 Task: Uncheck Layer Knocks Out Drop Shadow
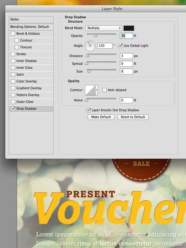pos(88,110)
